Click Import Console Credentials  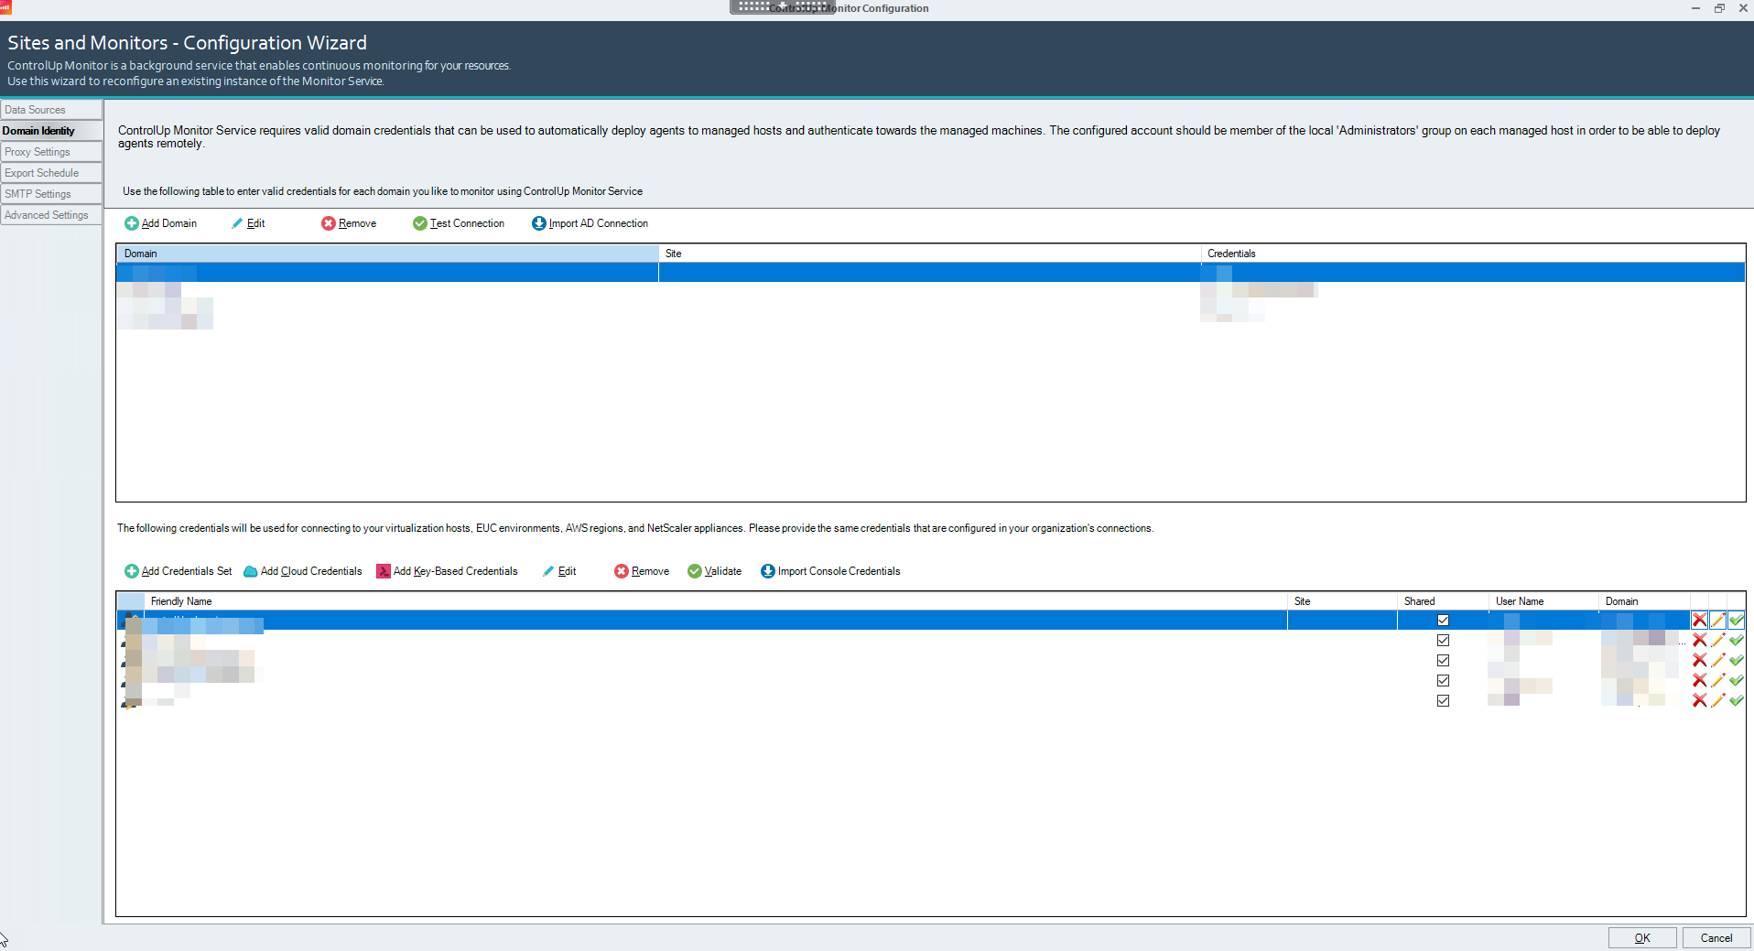(830, 571)
